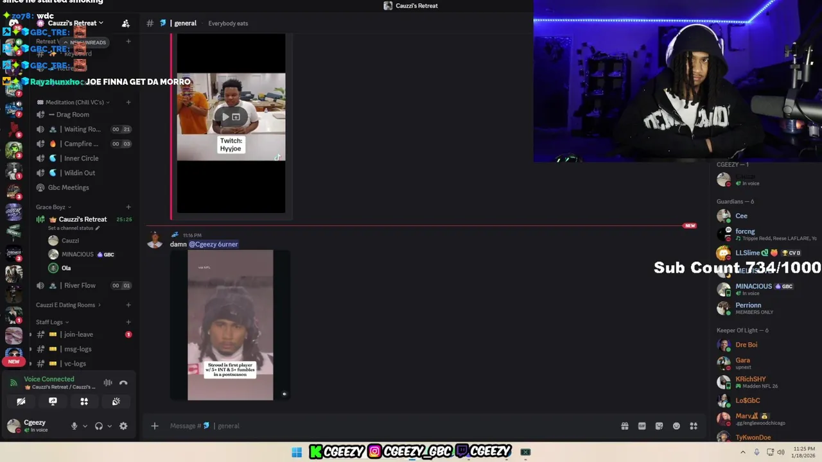This screenshot has height=462, width=822.
Task: Deafen audio with headphone icon
Action: (99, 426)
